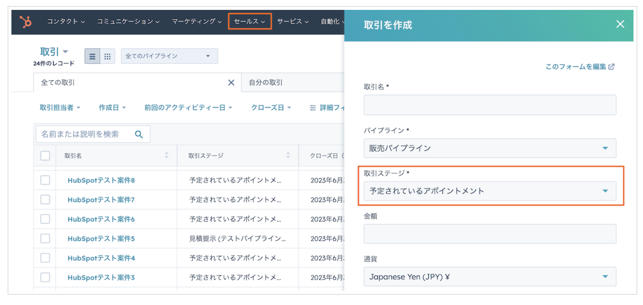
Task: Switch to board grid view icon
Action: (x=108, y=56)
